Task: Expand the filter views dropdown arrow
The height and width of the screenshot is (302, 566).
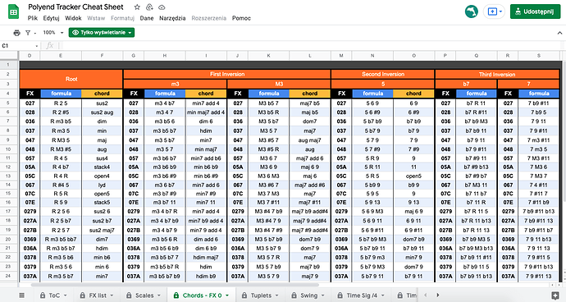Action: click(x=35, y=33)
